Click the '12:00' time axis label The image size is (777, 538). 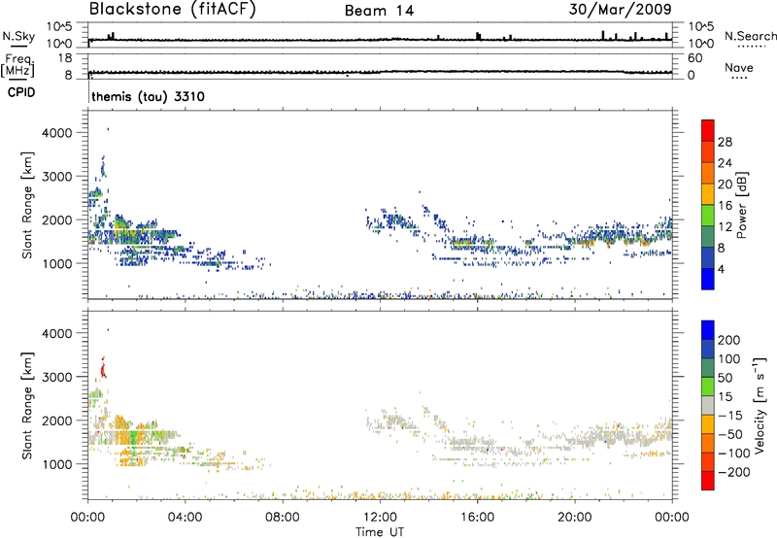point(380,518)
